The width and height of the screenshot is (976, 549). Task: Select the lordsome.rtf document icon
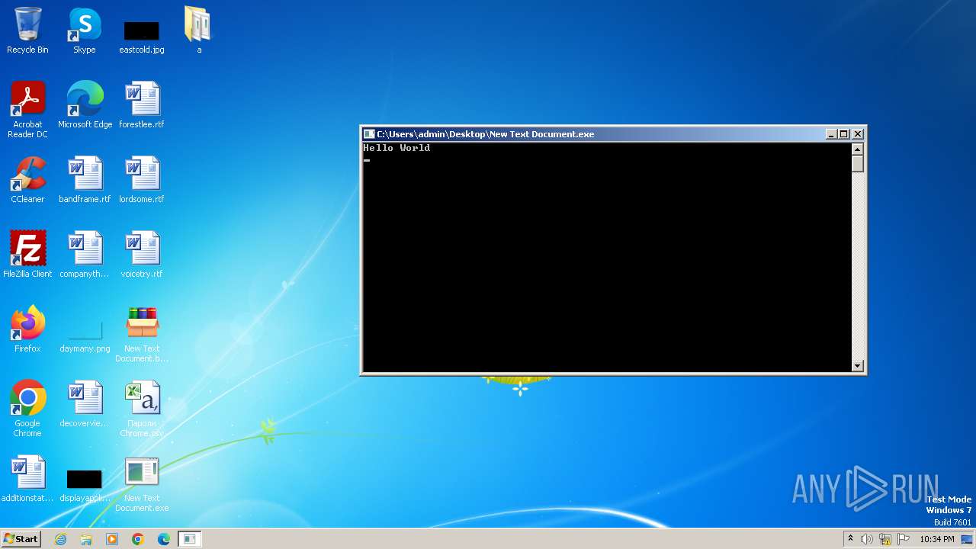tap(142, 180)
